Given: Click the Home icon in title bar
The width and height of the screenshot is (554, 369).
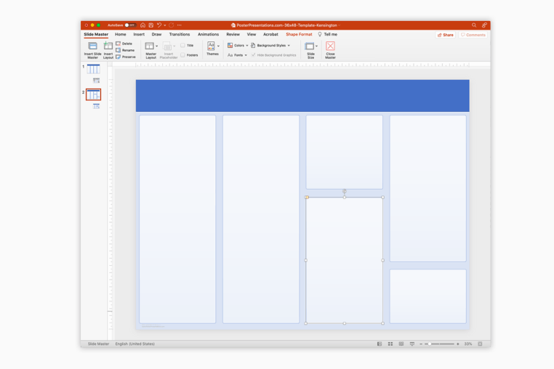Looking at the screenshot, I should click(x=142, y=25).
